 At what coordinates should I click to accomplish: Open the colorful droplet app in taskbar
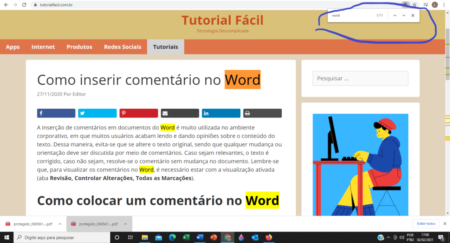pyautogui.click(x=241, y=237)
